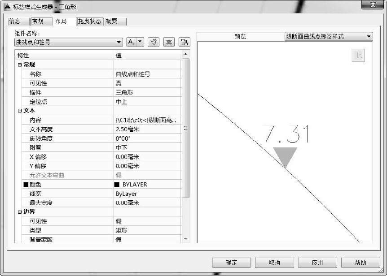Open the 组件名称 曲线点和桩号 dropdown
The image size is (387, 276).
(69, 42)
